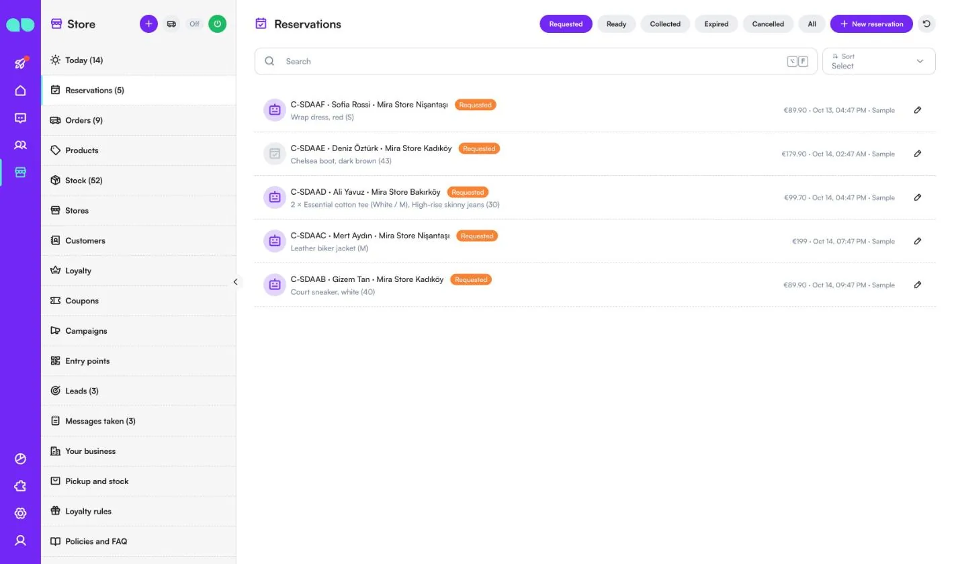Edit reservation C-SDAAF with pencil icon

[918, 110]
